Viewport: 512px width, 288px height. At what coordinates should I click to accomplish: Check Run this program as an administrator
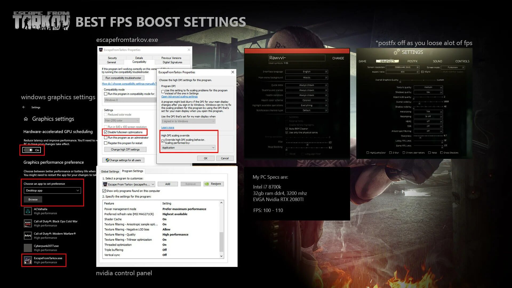(x=106, y=138)
